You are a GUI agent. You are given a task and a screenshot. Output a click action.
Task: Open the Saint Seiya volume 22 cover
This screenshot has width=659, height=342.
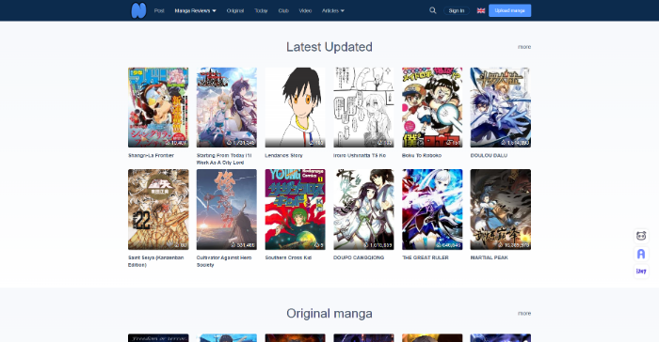[x=158, y=210]
